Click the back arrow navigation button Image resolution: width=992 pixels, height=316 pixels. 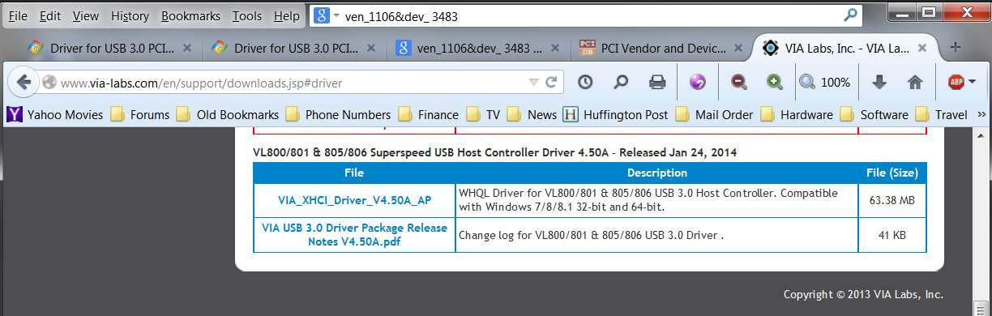(24, 82)
